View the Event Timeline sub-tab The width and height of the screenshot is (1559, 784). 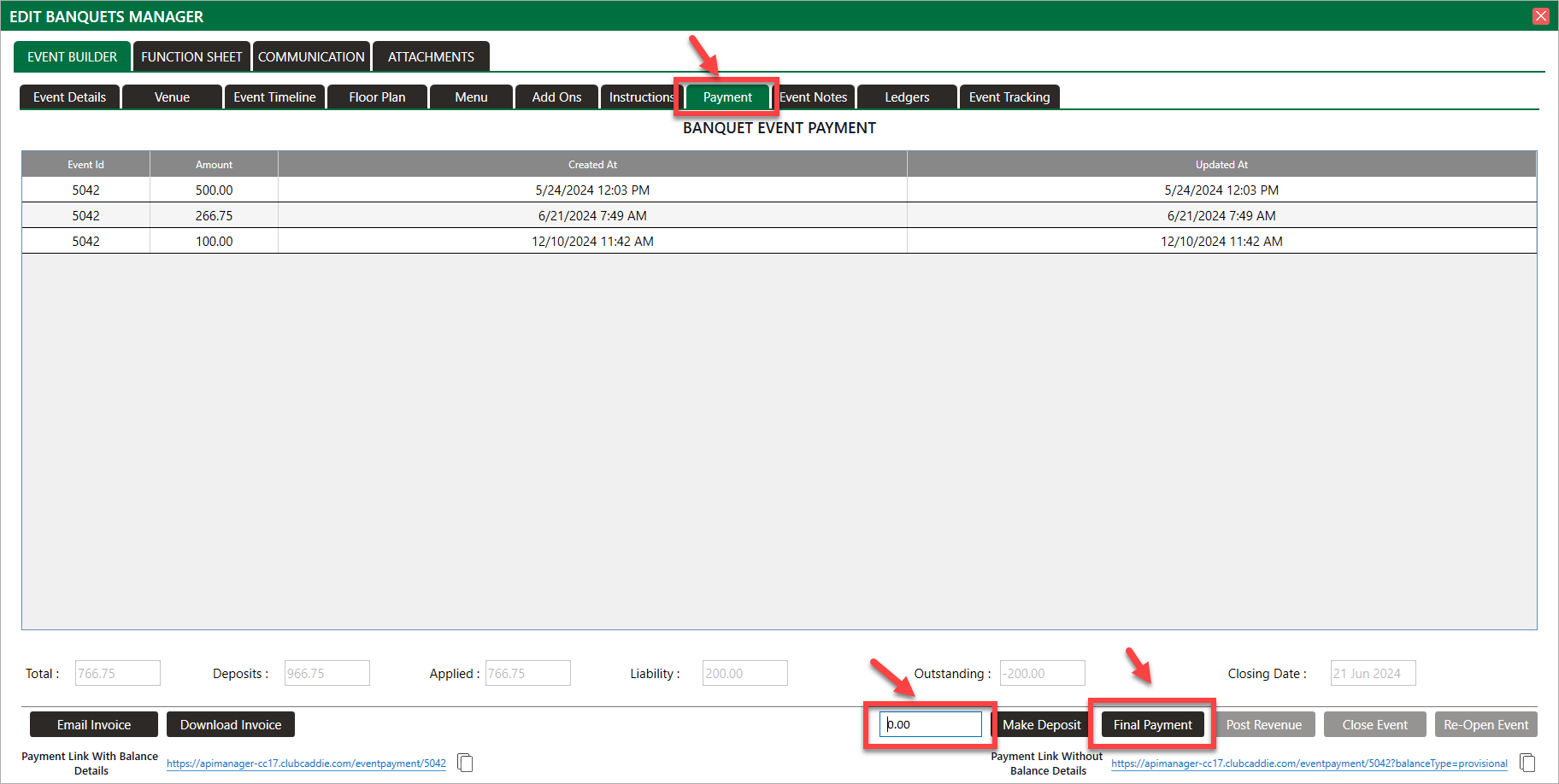click(274, 97)
